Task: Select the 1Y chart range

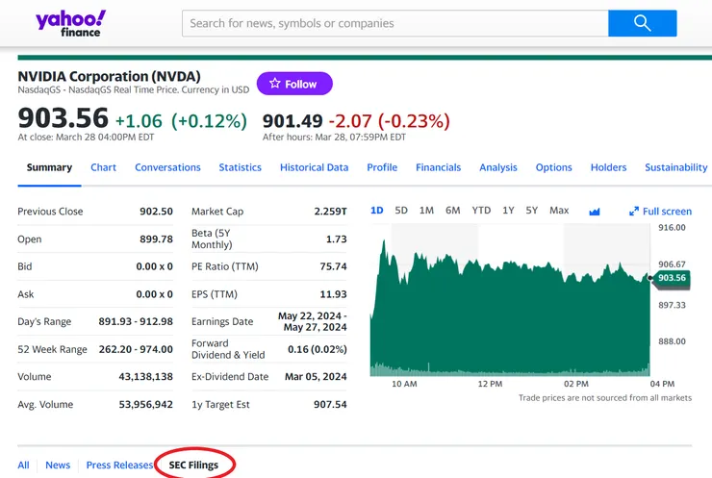Action: tap(508, 211)
